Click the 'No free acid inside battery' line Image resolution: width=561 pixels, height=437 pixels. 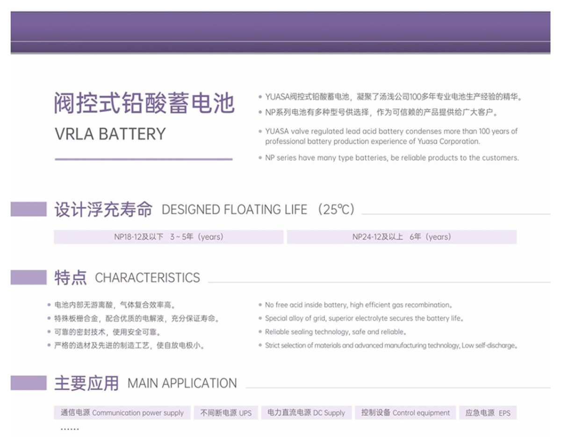pyautogui.click(x=358, y=305)
